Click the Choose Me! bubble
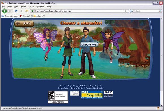Image resolution: width=164 pixels, height=111 pixels. (89, 44)
